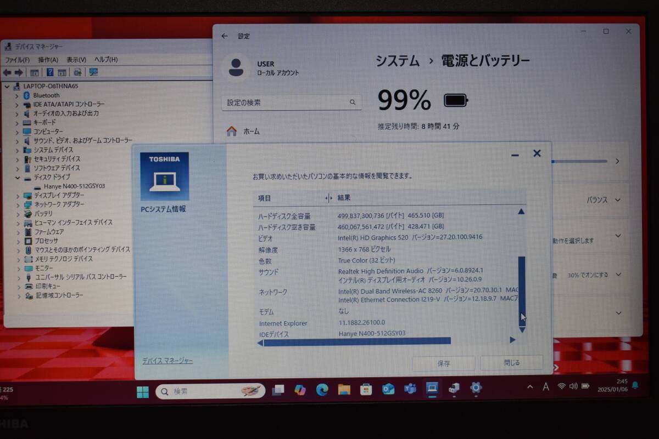Screen dimensions: 659x439
Task: Minimize the Toshiba PC system info dialog
Action: (x=515, y=155)
